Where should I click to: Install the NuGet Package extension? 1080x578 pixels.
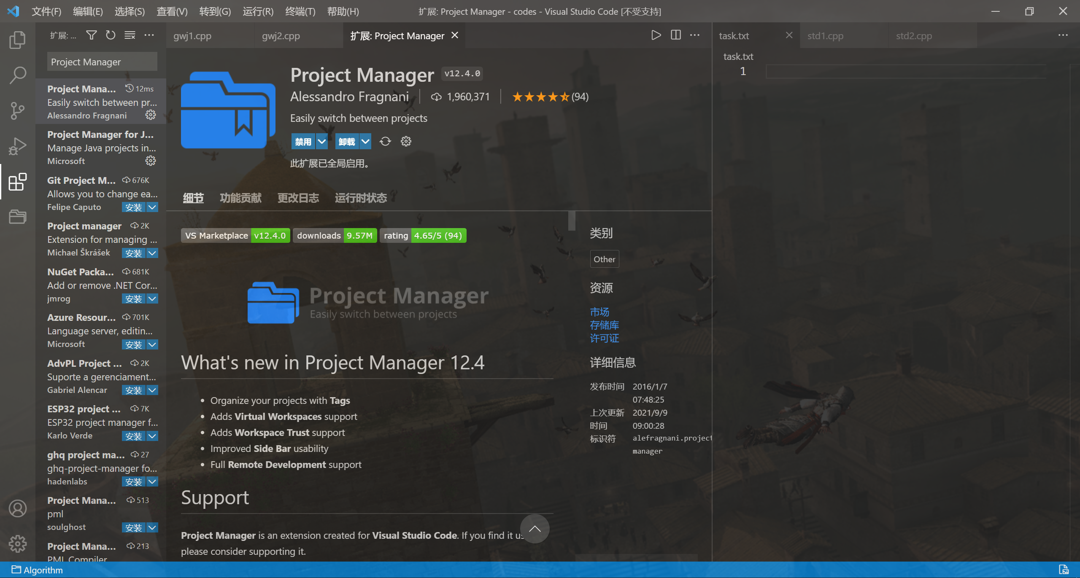point(133,298)
